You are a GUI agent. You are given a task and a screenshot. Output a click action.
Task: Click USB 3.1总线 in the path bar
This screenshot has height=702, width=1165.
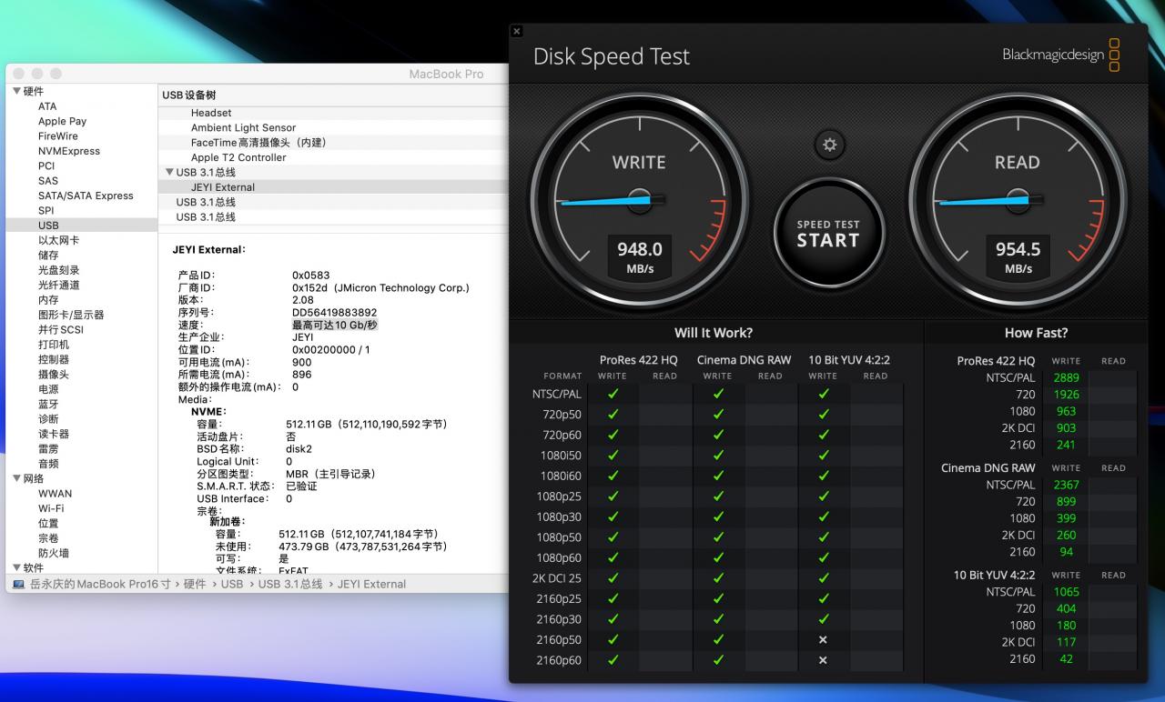tap(290, 584)
